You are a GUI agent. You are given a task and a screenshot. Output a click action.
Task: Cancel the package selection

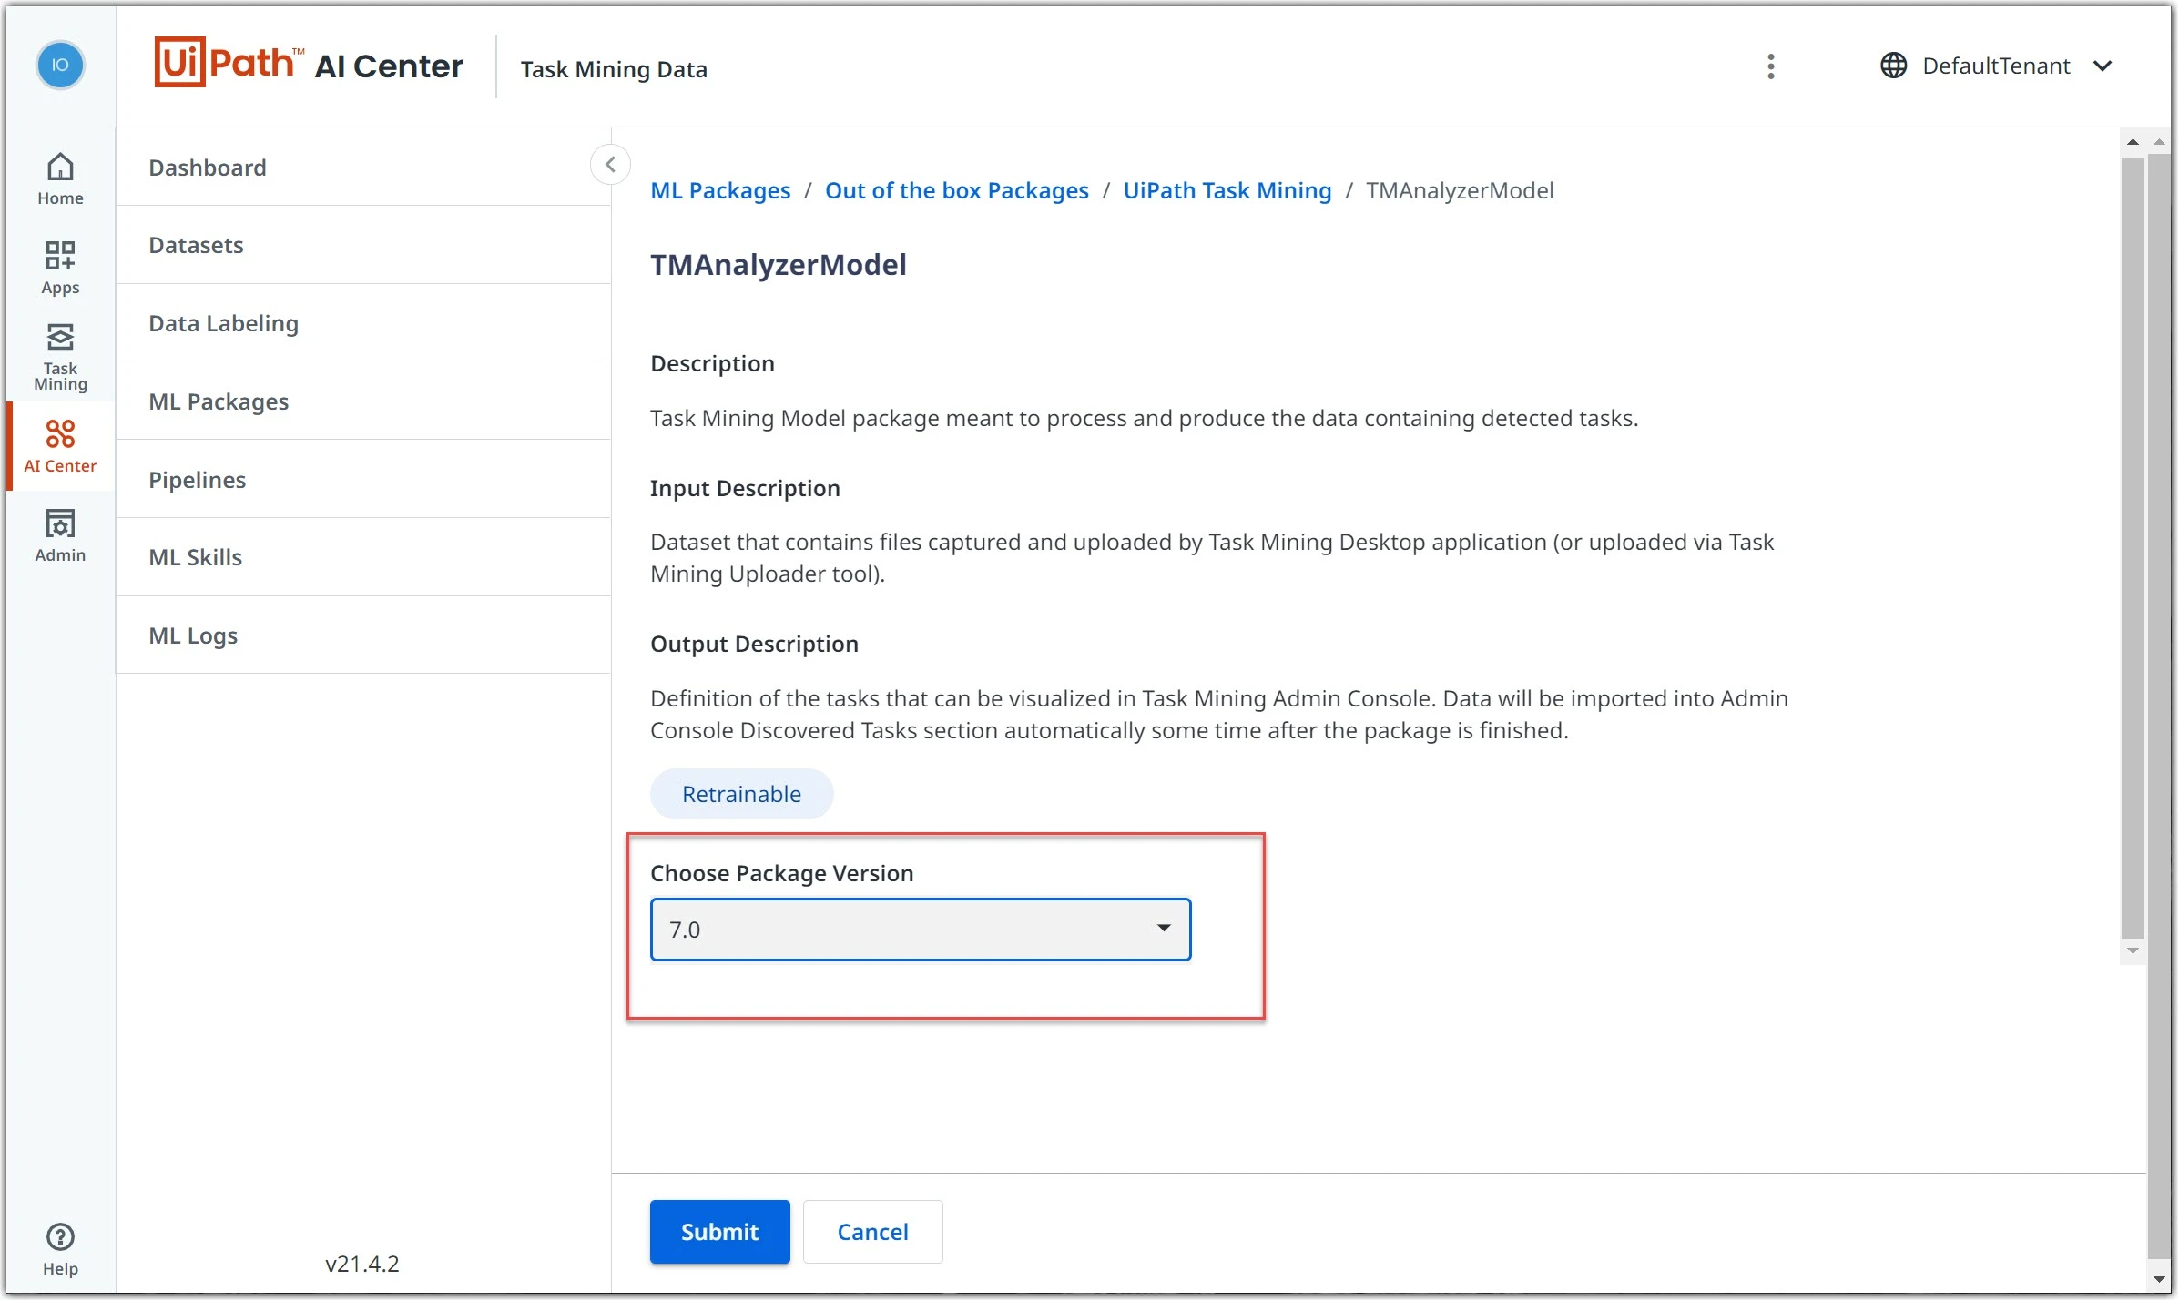[x=872, y=1232]
